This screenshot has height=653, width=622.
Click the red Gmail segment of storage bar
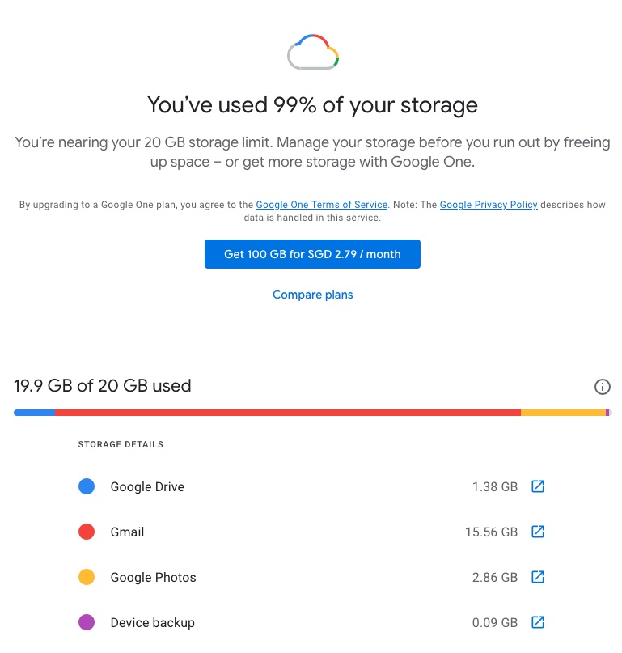tap(287, 413)
